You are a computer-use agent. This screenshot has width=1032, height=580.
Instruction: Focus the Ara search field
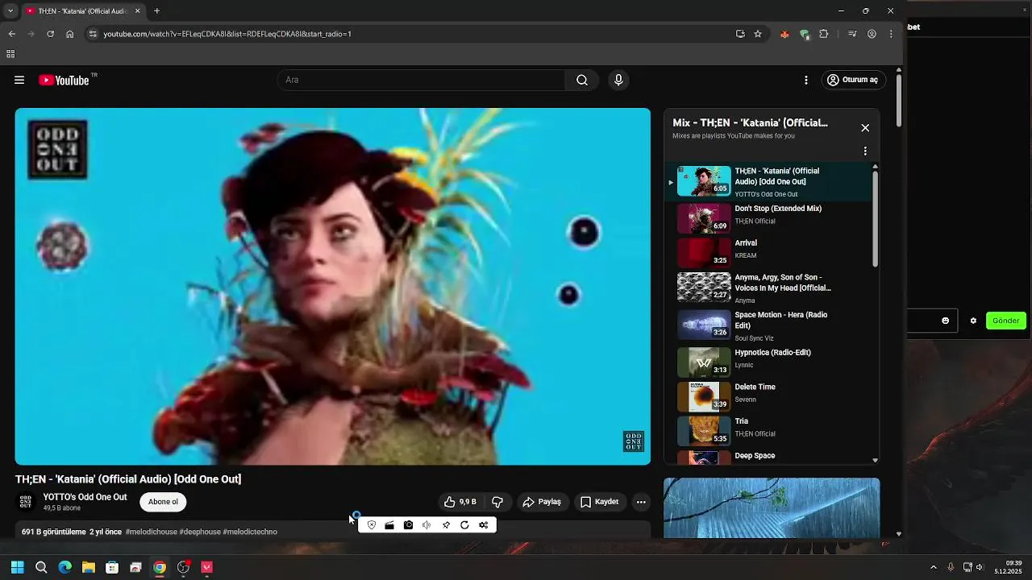pyautogui.click(x=421, y=80)
